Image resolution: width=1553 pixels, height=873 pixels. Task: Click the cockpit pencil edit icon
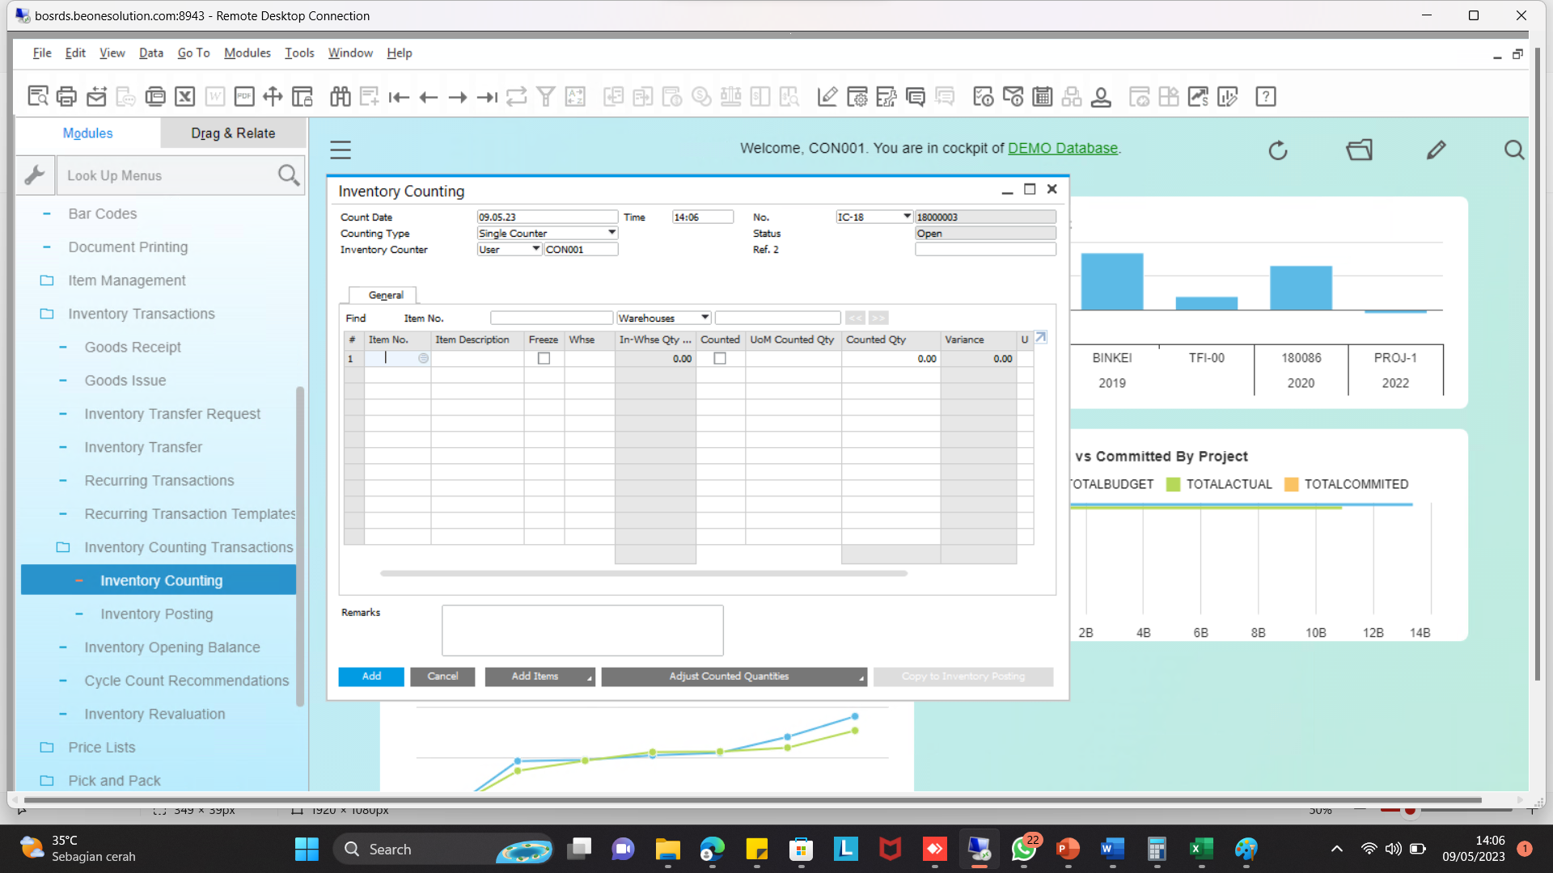1436,150
